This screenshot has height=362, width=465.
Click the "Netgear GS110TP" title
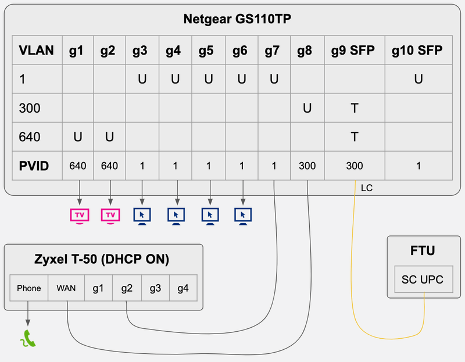point(237,19)
